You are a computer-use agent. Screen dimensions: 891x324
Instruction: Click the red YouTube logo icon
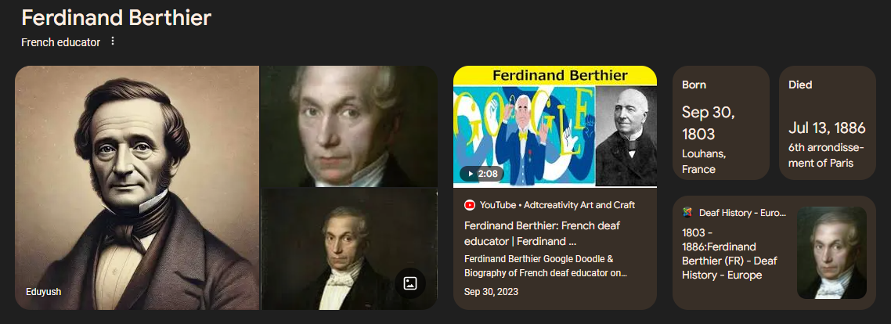(469, 205)
